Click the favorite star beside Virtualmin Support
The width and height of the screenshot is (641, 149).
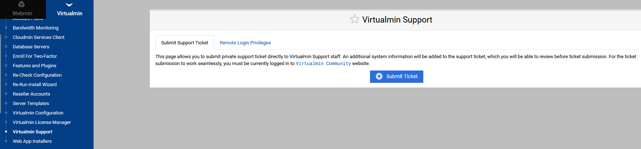click(x=354, y=19)
